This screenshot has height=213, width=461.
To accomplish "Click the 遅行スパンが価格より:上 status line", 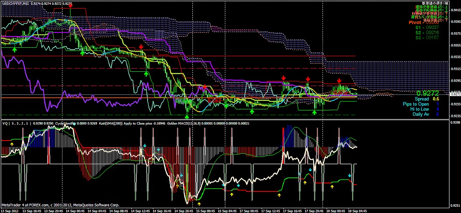I will pos(430,17).
